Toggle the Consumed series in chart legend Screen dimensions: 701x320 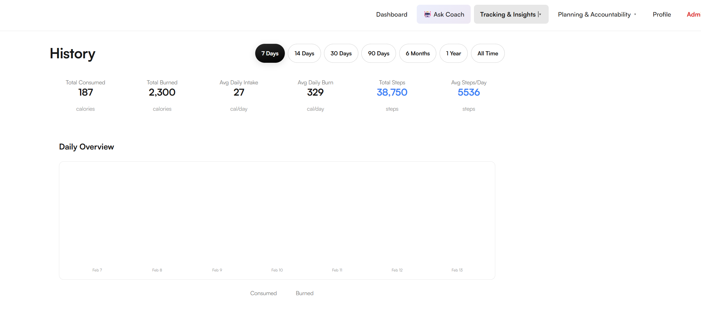coord(263,293)
